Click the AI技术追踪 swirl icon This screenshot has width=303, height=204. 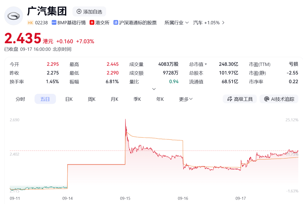point(267,99)
